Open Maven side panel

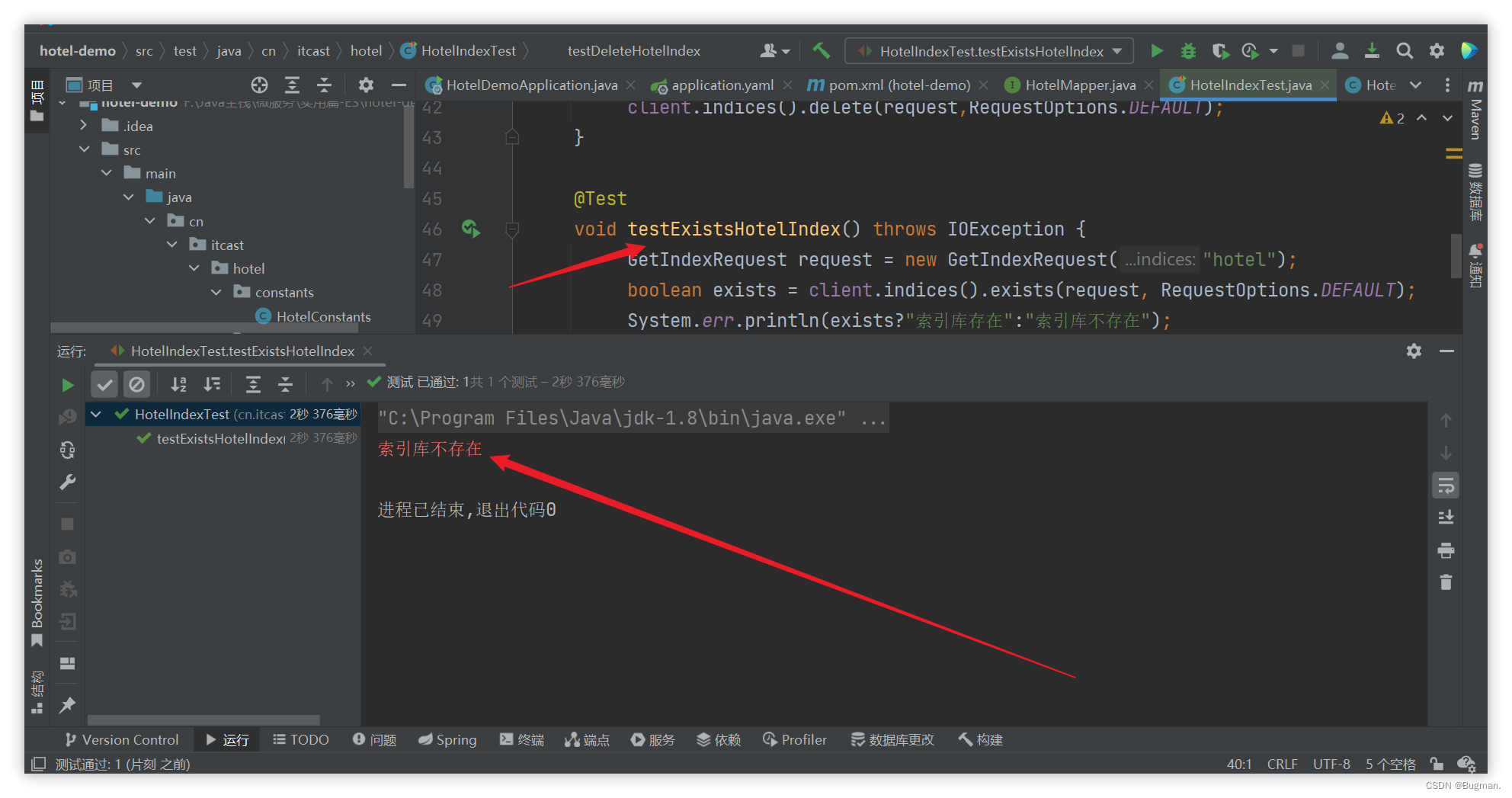click(x=1475, y=111)
